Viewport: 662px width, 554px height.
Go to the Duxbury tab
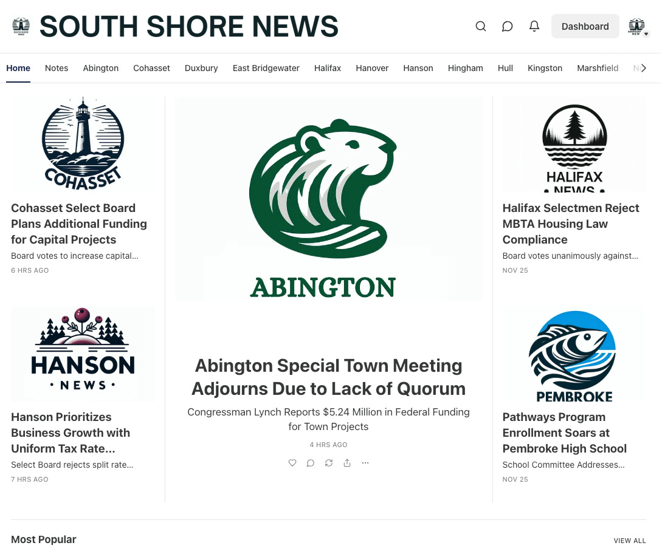pos(201,68)
